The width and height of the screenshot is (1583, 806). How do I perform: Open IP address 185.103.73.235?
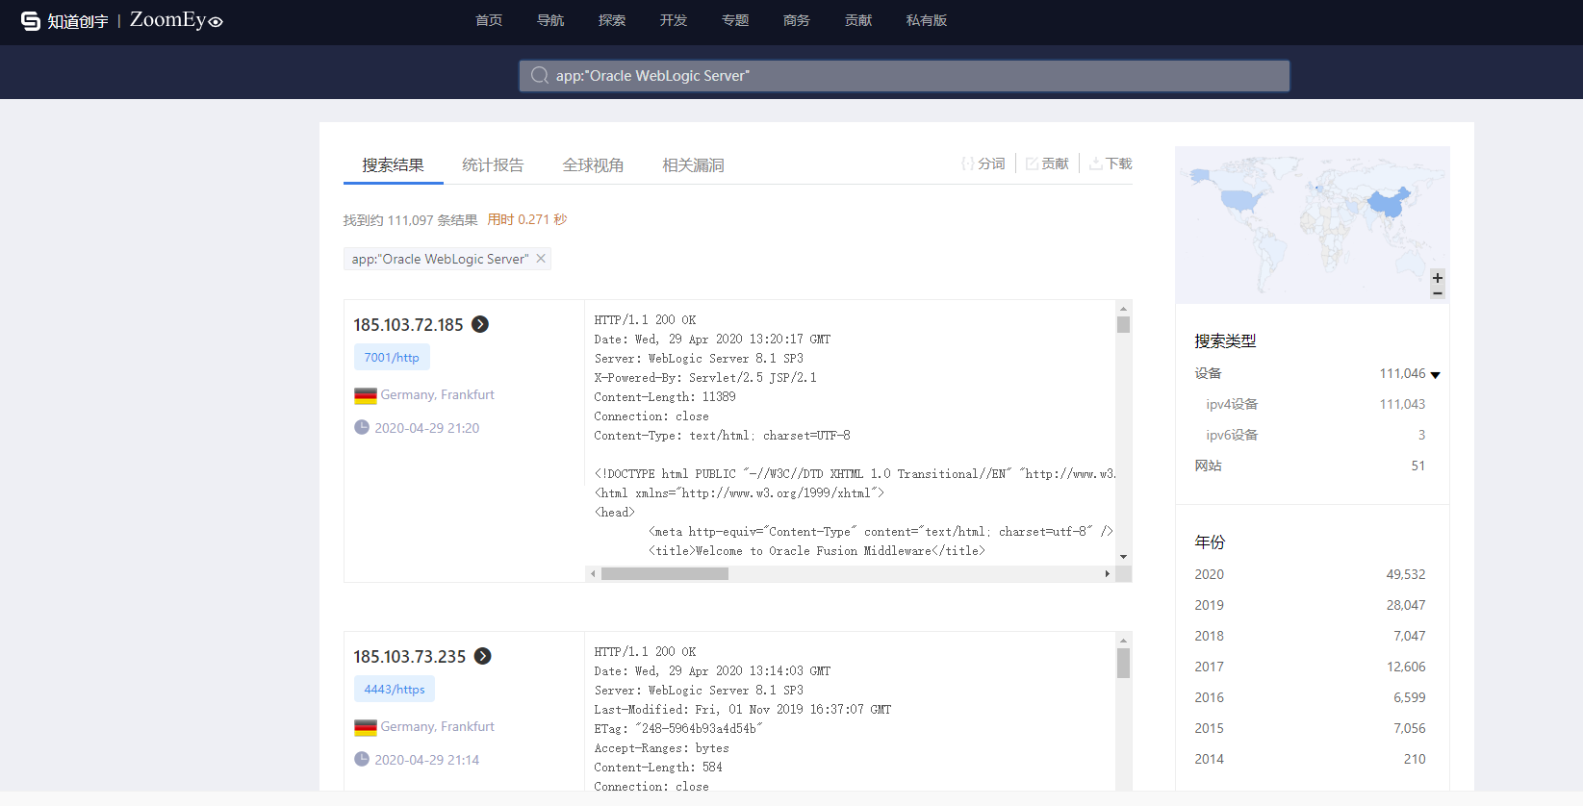point(409,657)
